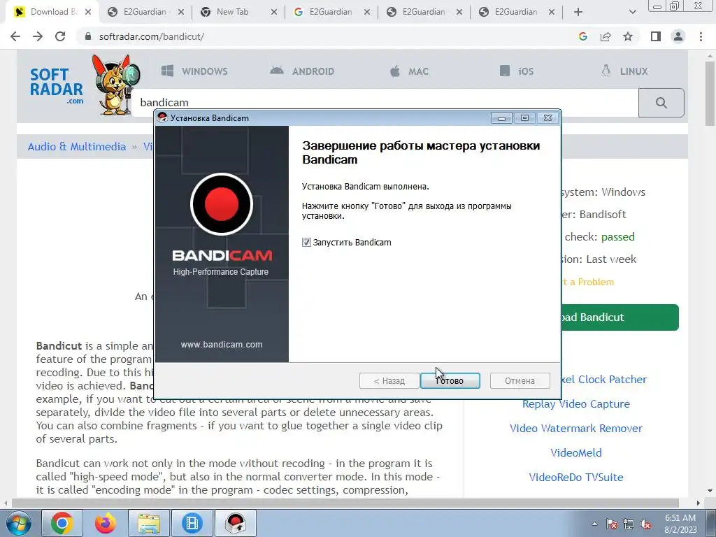Screen dimensions: 716x537
Task: Switch to the Download Bandicut tab
Action: coord(50,13)
